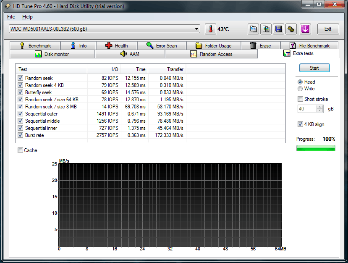Open the Help menu
Viewport: 348px width, 263px height.
pos(27,17)
